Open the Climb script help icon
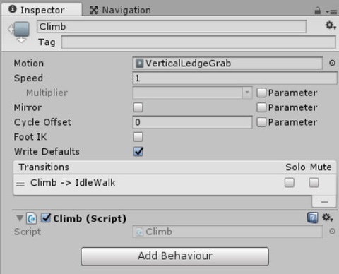This screenshot has height=274, width=339. (x=312, y=218)
